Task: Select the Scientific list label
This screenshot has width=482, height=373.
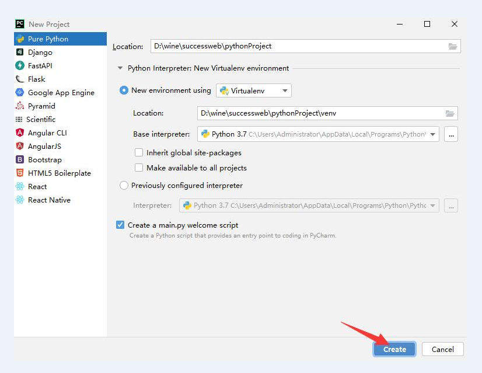Action: point(41,119)
